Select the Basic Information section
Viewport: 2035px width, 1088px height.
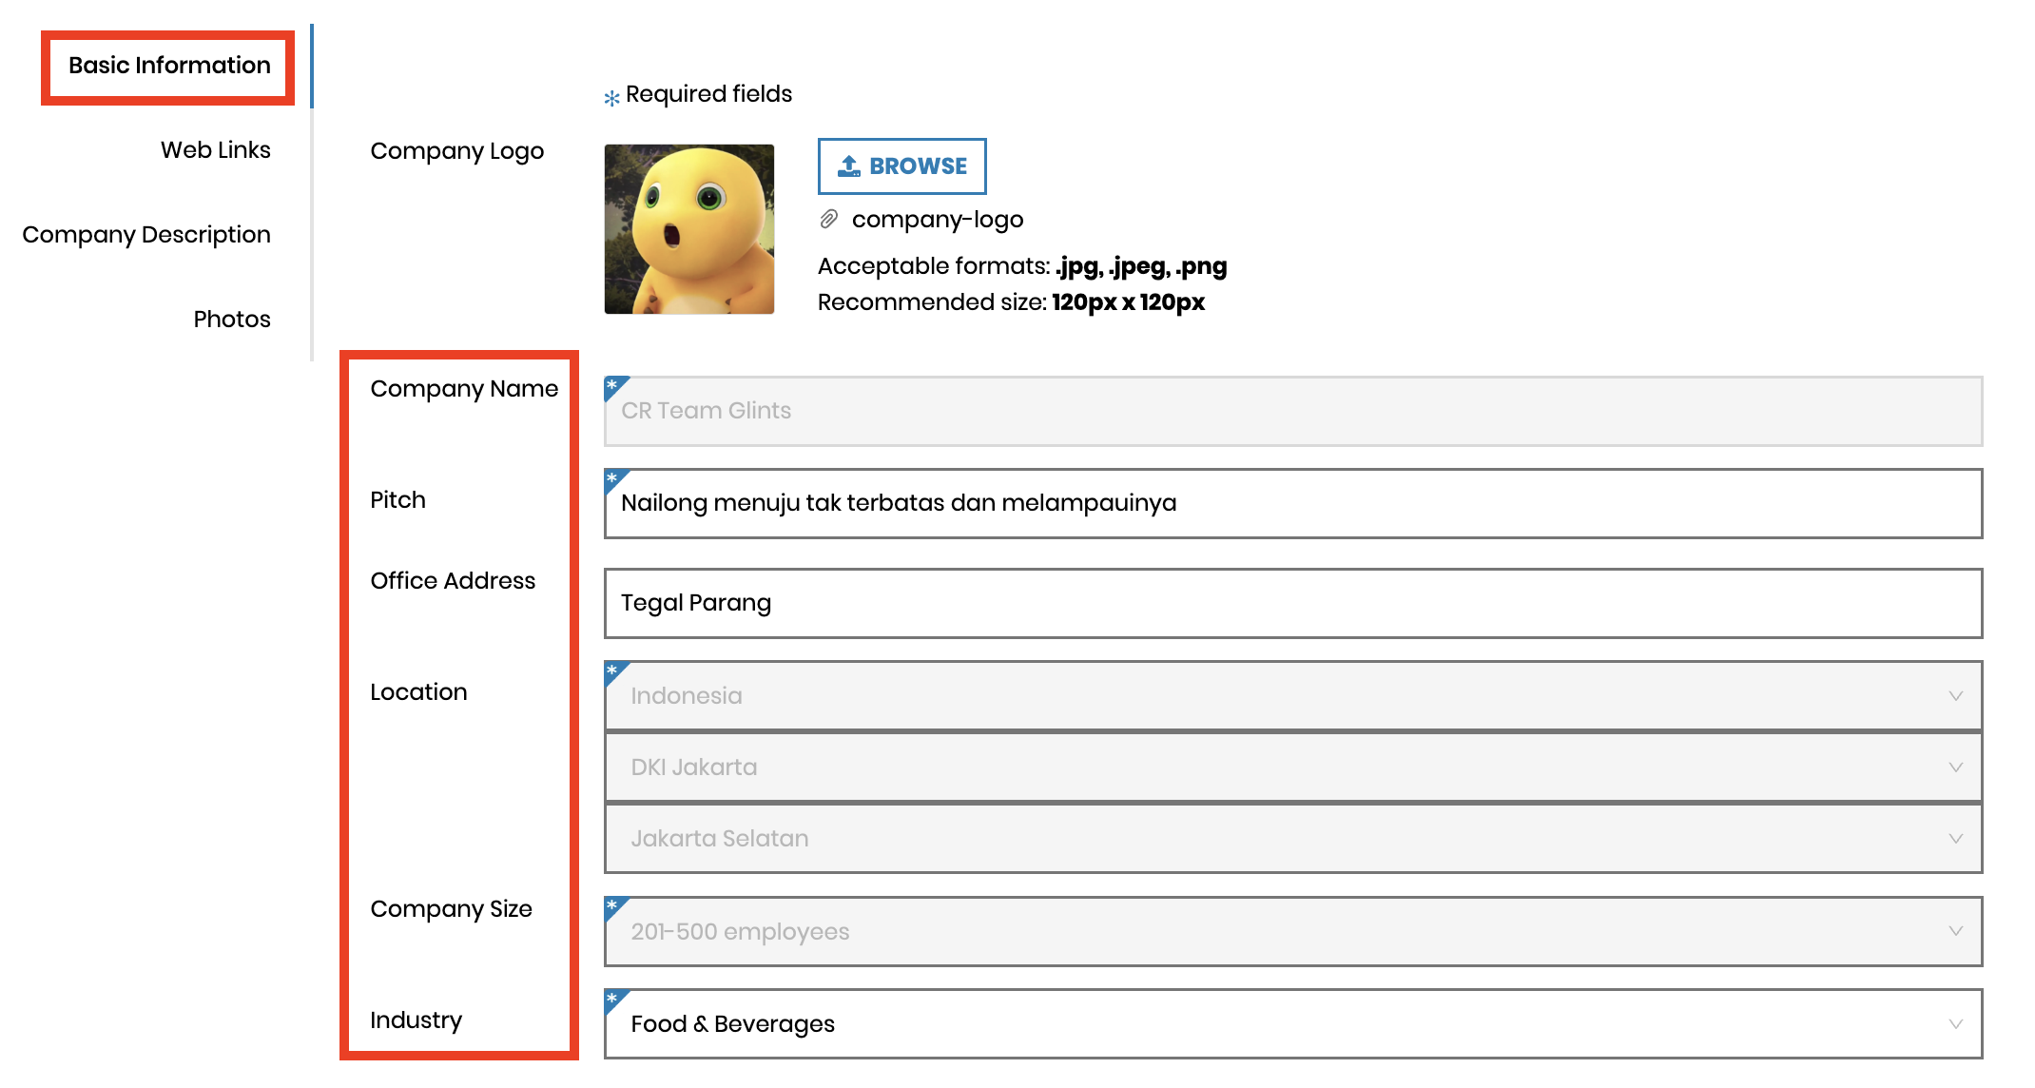(x=167, y=65)
